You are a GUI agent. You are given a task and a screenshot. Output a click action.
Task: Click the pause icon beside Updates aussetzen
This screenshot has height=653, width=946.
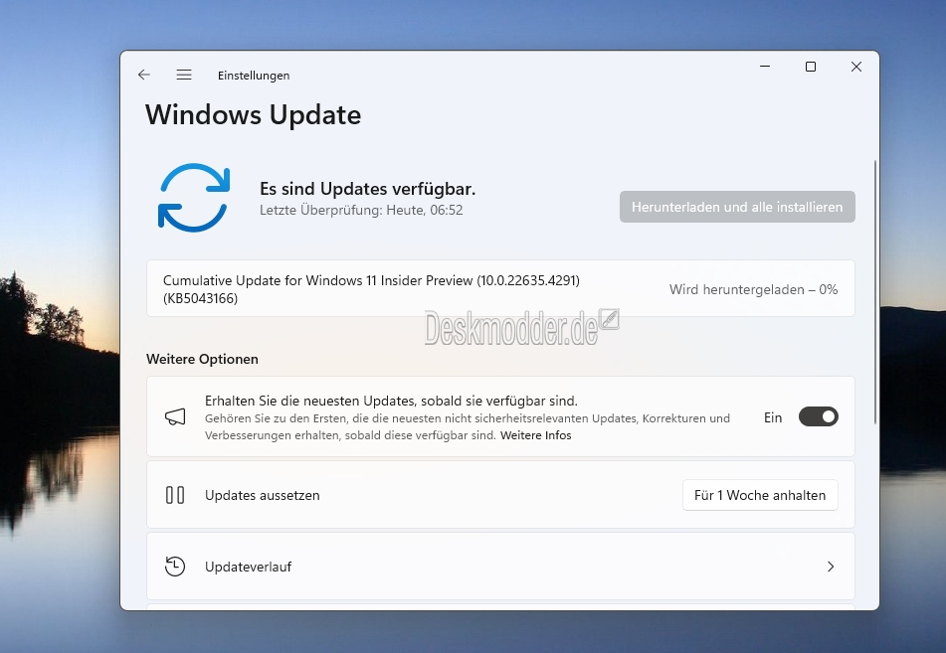click(x=175, y=495)
